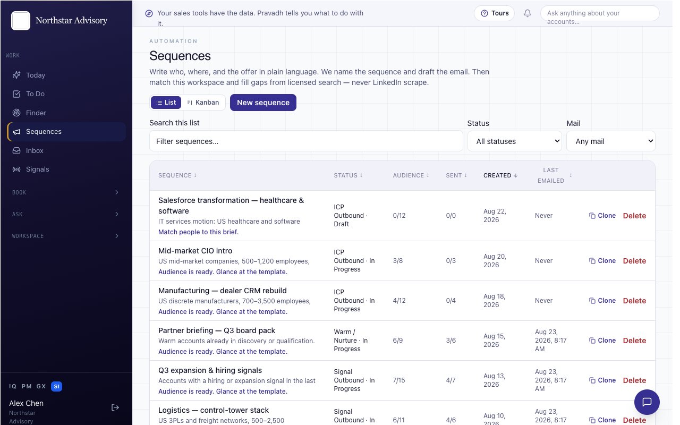The height and width of the screenshot is (425, 680).
Task: Open Tours help button
Action: (494, 13)
